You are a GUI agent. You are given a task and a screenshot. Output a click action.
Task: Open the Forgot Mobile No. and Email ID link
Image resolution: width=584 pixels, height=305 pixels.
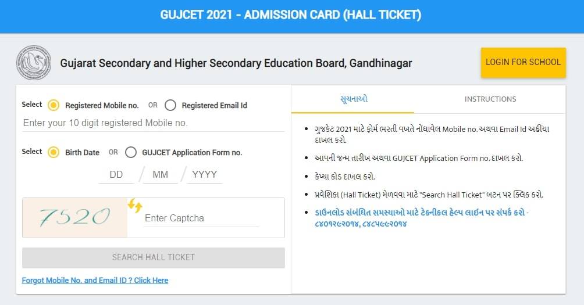click(95, 280)
